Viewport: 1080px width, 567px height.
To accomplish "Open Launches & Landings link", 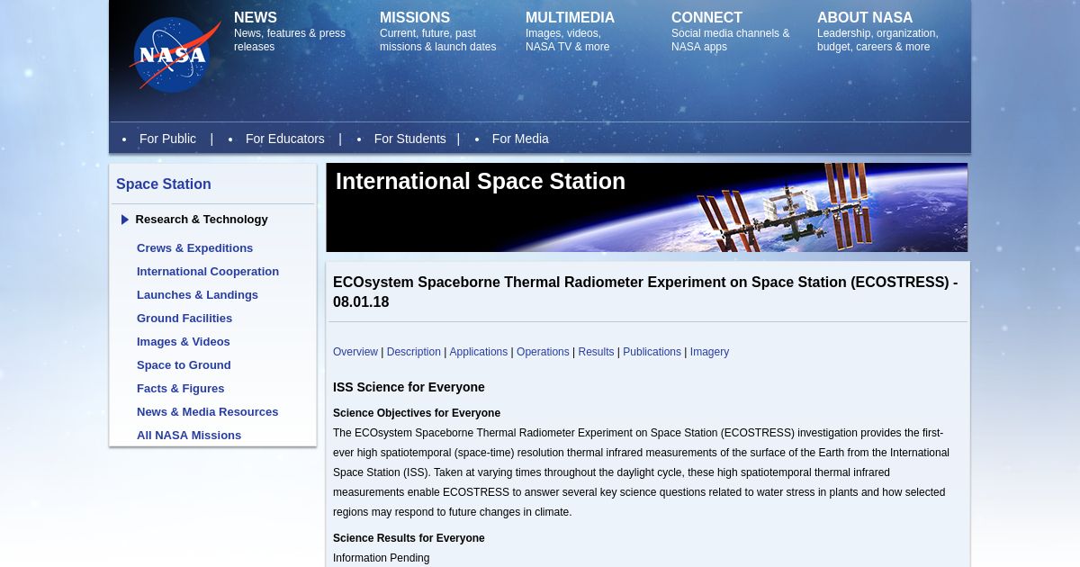I will coord(197,295).
